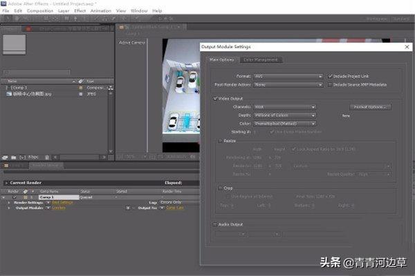Image resolution: width=415 pixels, height=276 pixels.
Task: Enable the Crop checkbox
Action: tap(220, 188)
